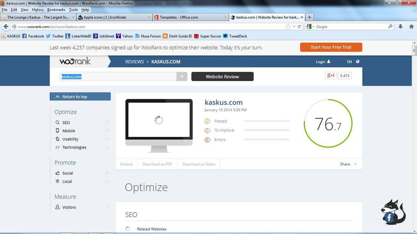Click Download as PDF
The height and width of the screenshot is (234, 417).
point(157,164)
